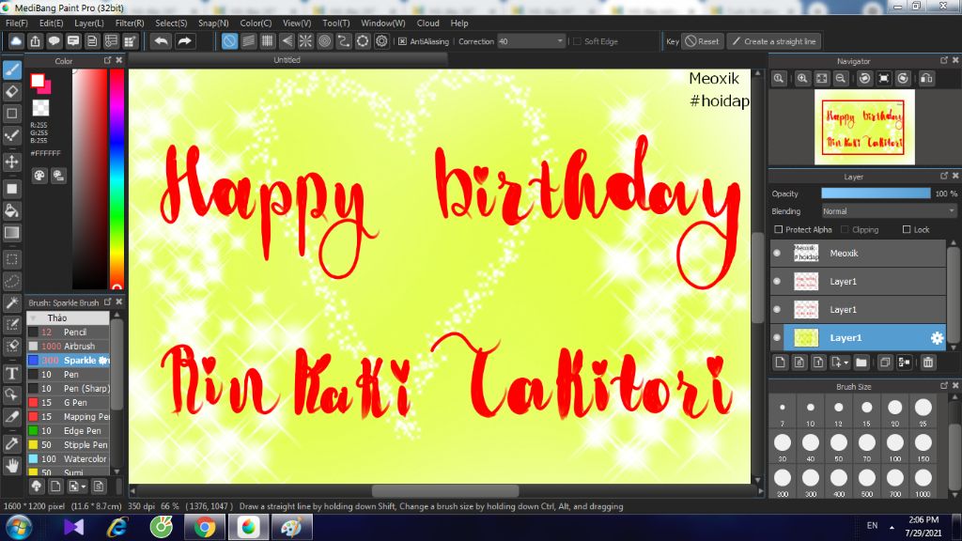The width and height of the screenshot is (962, 541).
Task: Click the Redo arrow
Action: (x=184, y=41)
